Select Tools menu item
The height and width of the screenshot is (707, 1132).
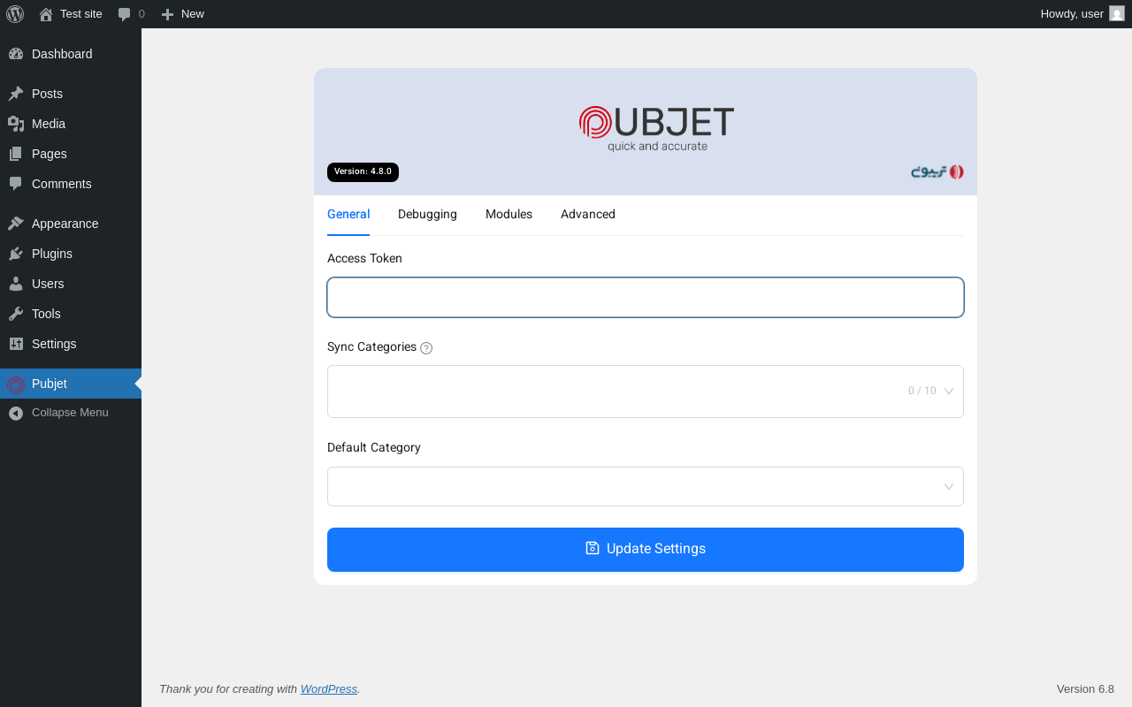point(71,314)
